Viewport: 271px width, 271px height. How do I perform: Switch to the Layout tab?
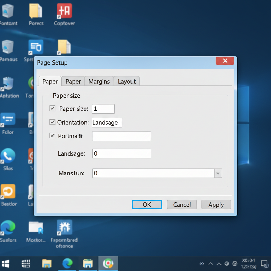(x=127, y=82)
